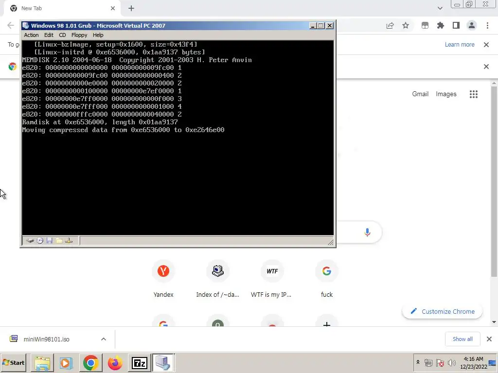Viewport: 498px width, 373px height.
Task: Bookmark this page with Chrome's star icon
Action: click(x=406, y=25)
